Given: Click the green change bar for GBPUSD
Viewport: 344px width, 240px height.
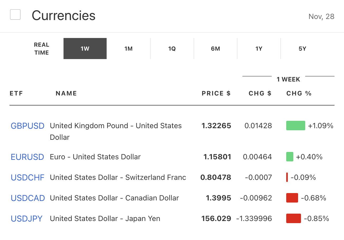Looking at the screenshot, I should coord(295,126).
